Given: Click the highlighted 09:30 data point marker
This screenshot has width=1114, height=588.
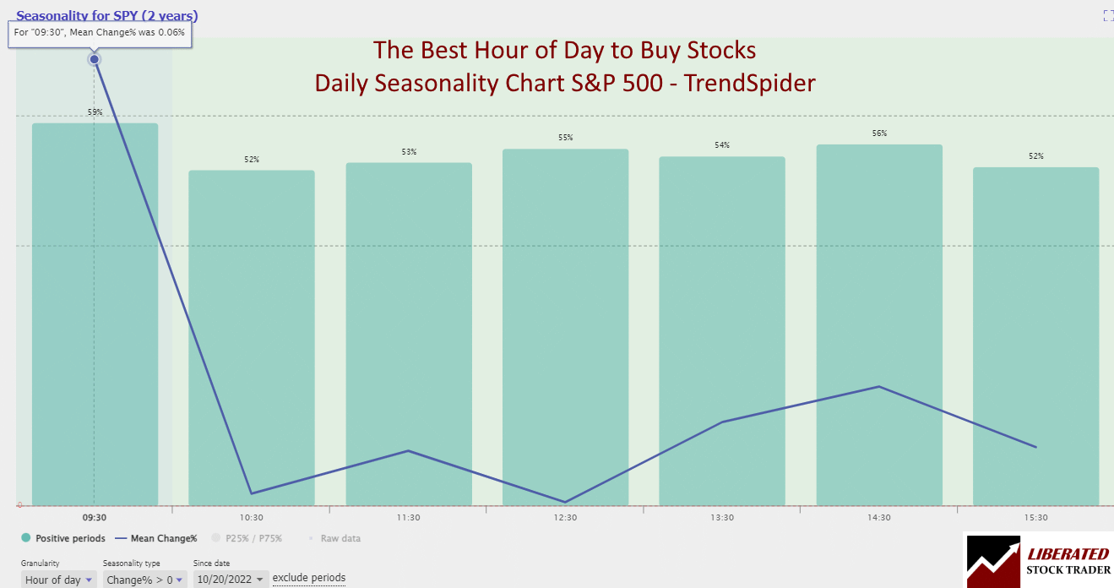Looking at the screenshot, I should (94, 59).
